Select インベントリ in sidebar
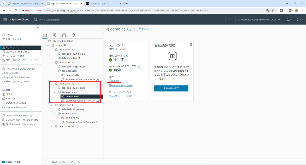The height and width of the screenshot is (165, 306). click(21, 47)
